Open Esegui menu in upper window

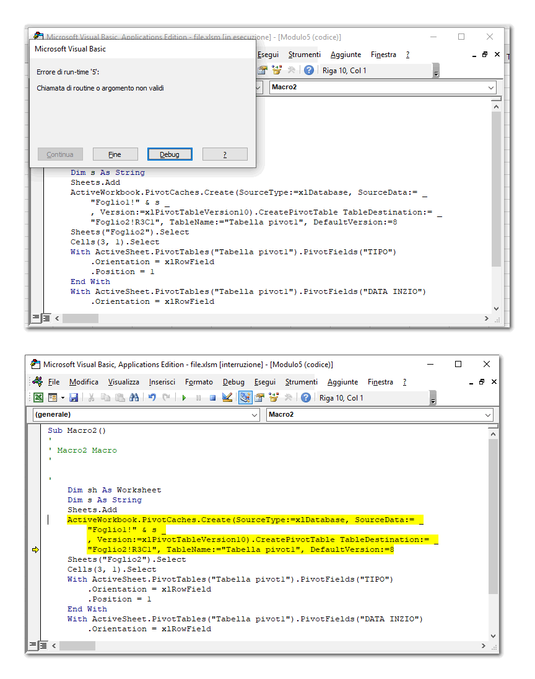tap(267, 55)
